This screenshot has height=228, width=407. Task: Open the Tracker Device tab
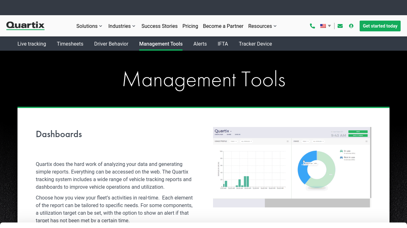pyautogui.click(x=255, y=44)
